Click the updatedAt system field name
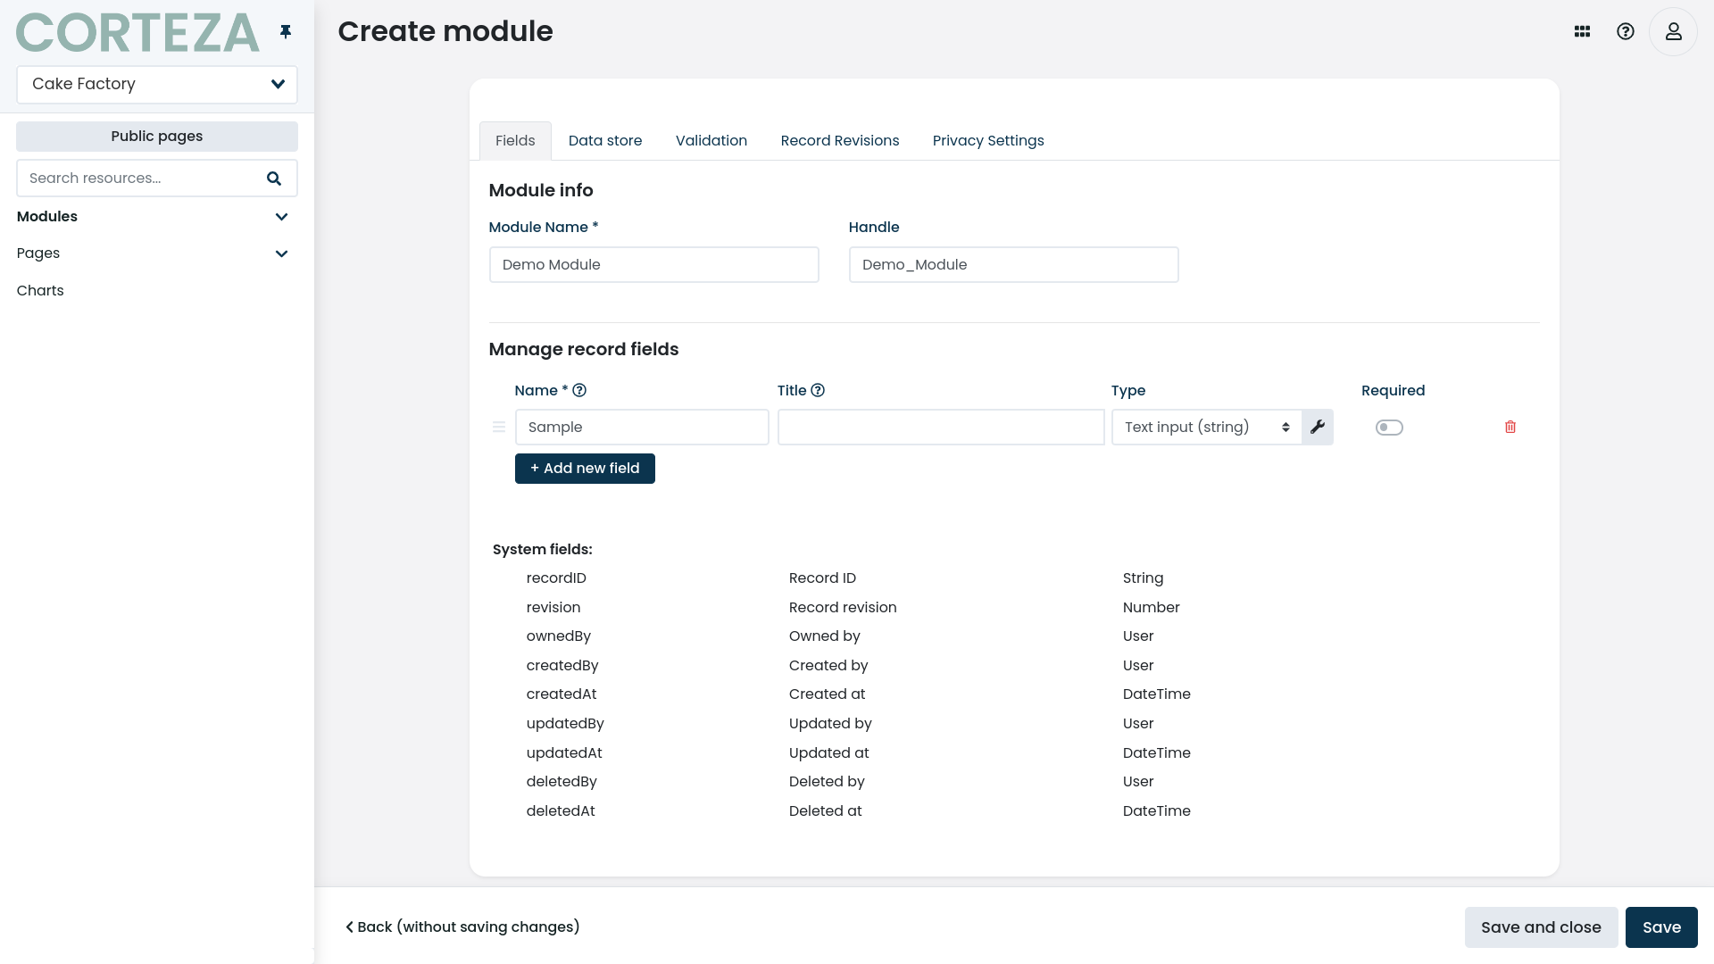Image resolution: width=1714 pixels, height=964 pixels. pyautogui.click(x=564, y=753)
